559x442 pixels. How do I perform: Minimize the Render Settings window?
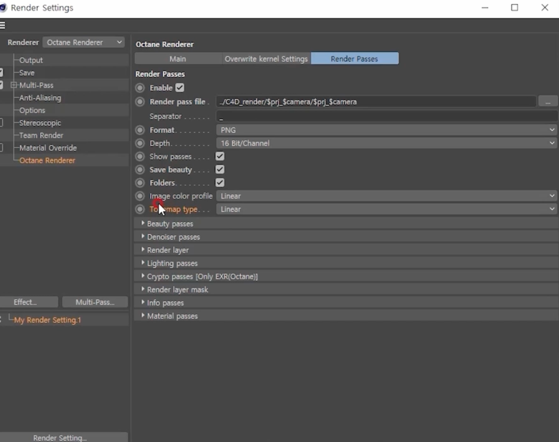(485, 8)
